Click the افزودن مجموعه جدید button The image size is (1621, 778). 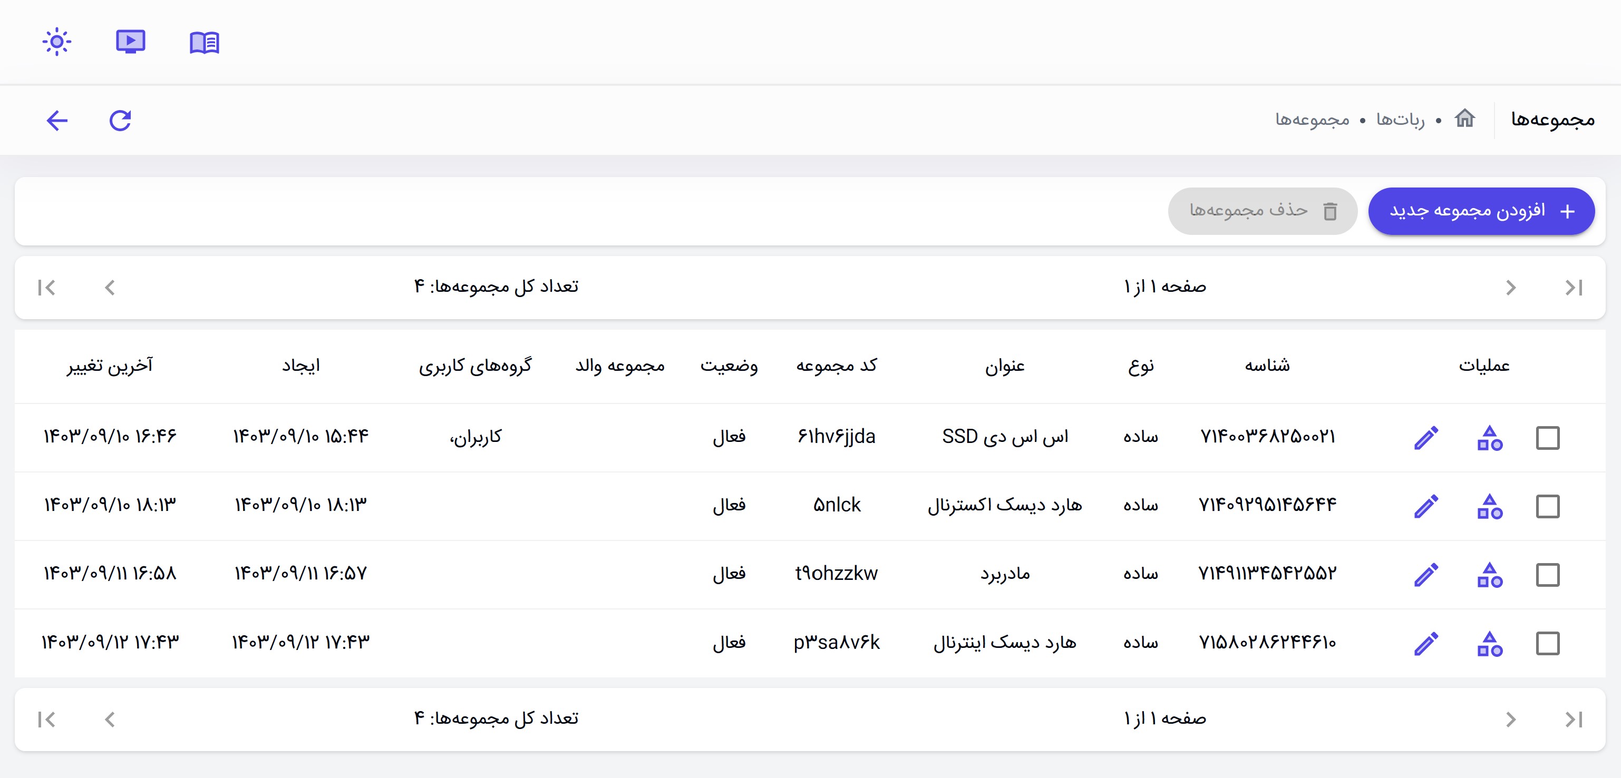[1481, 211]
